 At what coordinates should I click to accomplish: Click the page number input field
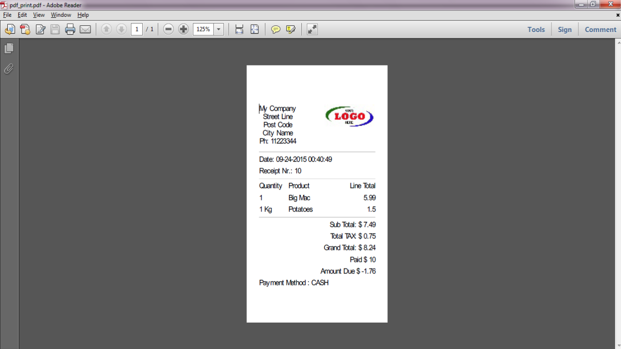click(137, 30)
